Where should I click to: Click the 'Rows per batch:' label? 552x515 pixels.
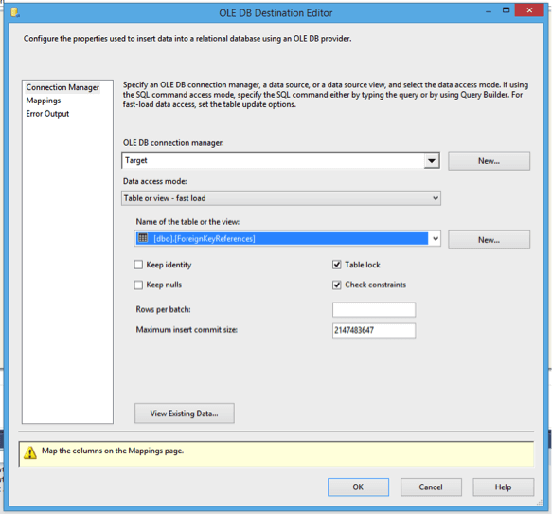pyautogui.click(x=164, y=310)
